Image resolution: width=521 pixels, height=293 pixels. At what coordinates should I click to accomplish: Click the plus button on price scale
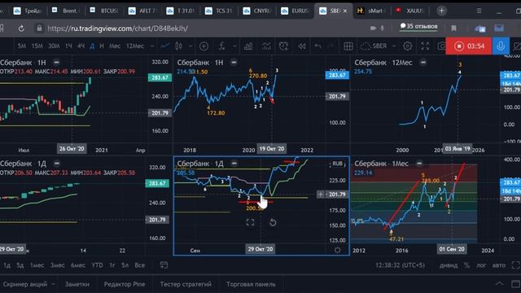(320, 195)
